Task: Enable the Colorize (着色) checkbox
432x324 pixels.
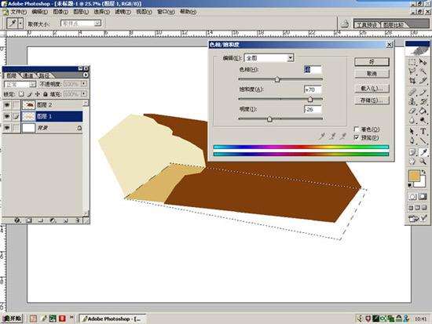Action: tap(357, 129)
